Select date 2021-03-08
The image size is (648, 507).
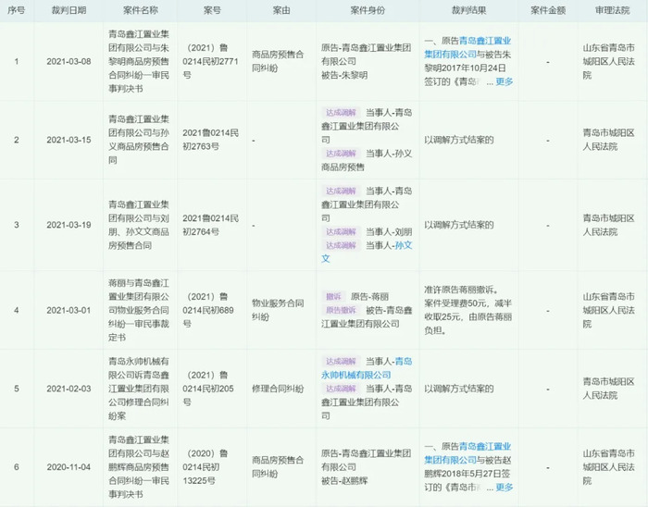(69, 61)
